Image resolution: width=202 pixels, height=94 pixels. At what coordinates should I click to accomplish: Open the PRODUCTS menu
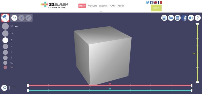coord(92,6)
